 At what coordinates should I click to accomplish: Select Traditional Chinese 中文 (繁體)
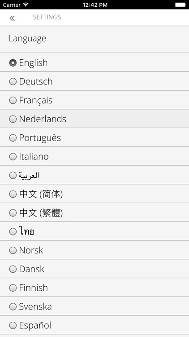pos(94,213)
